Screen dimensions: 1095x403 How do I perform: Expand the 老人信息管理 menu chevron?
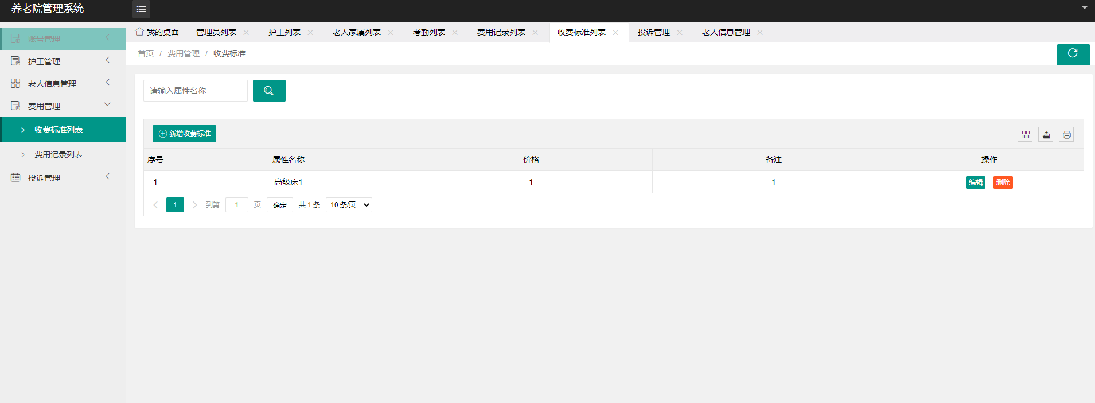pos(107,83)
